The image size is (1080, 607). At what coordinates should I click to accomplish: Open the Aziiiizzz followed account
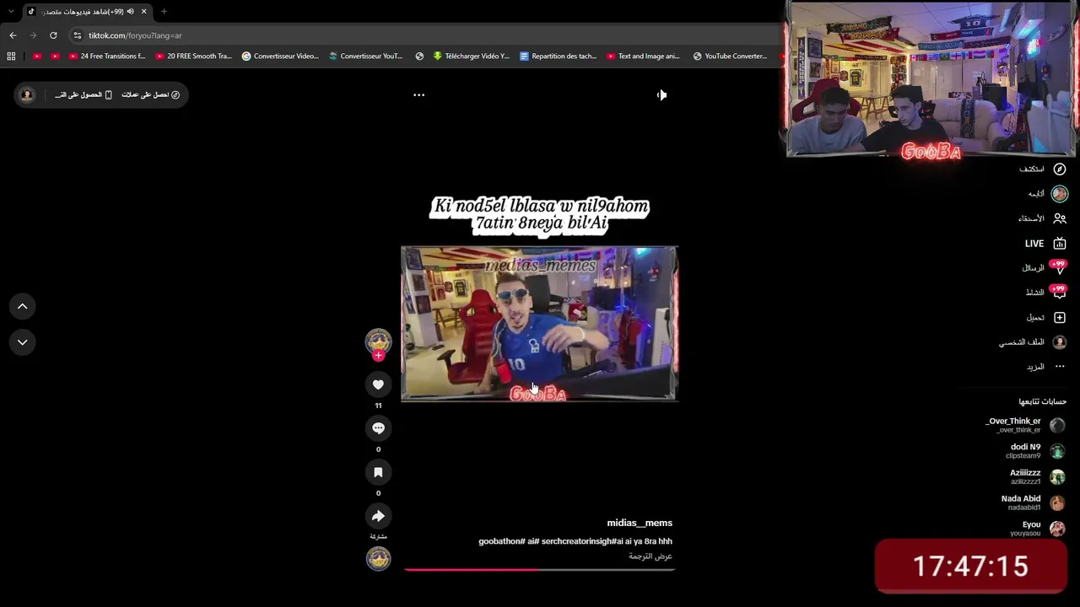coord(1038,477)
